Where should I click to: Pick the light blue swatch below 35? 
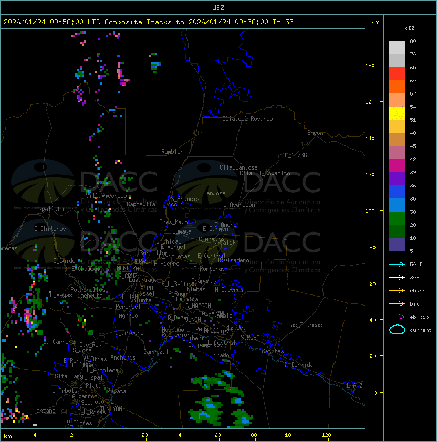(397, 205)
